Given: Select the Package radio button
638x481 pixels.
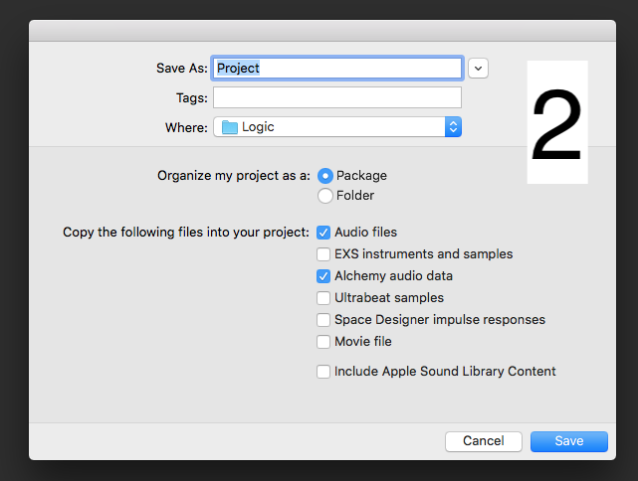Looking at the screenshot, I should click(x=325, y=176).
